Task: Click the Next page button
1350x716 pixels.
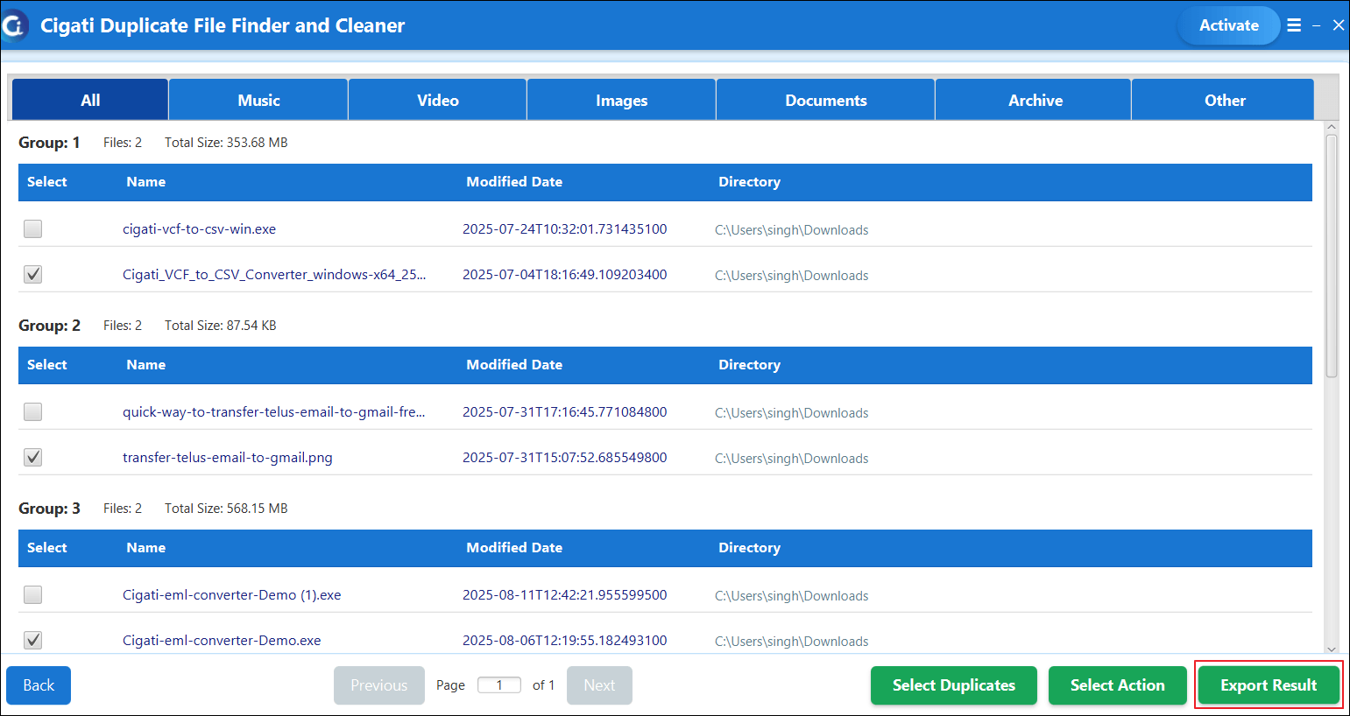Action: tap(599, 685)
